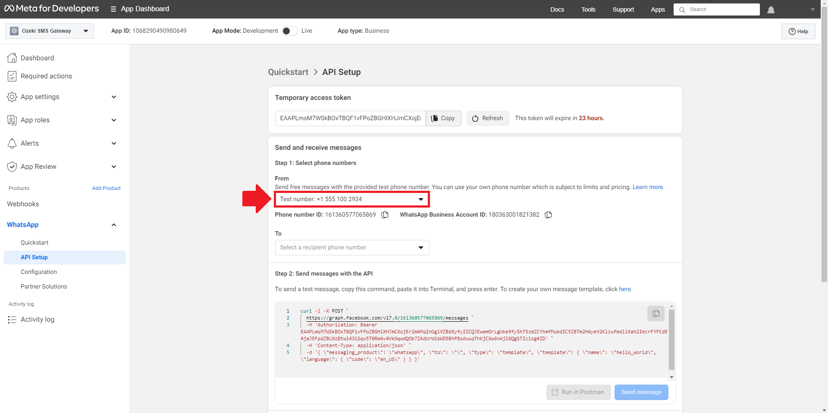Select Quickstart under WhatsApp
Screen dimensions: 828x413
[x=34, y=243]
